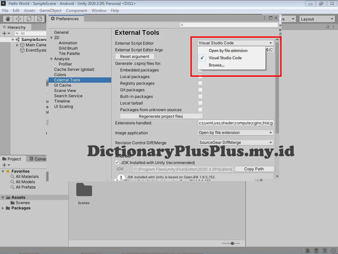Select the Rotate tool in toolbar
This screenshot has width=338, height=254.
pyautogui.click(x=29, y=19)
